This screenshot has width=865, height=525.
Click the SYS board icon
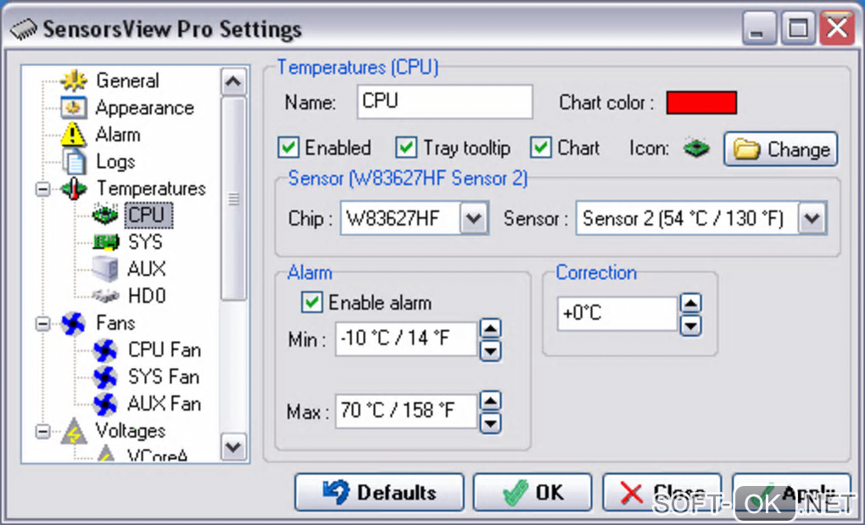(x=105, y=242)
